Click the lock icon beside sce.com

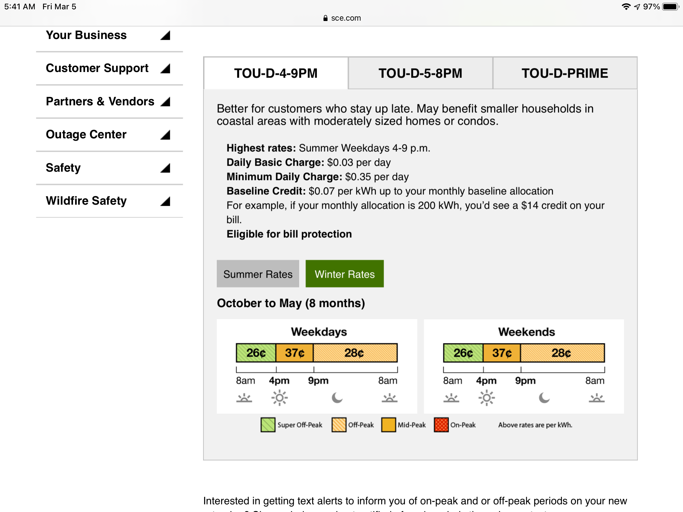coord(325,18)
